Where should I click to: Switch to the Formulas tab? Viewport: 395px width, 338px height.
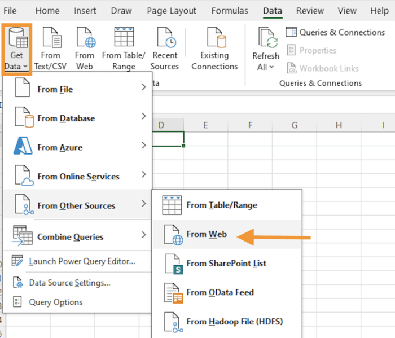[230, 11]
